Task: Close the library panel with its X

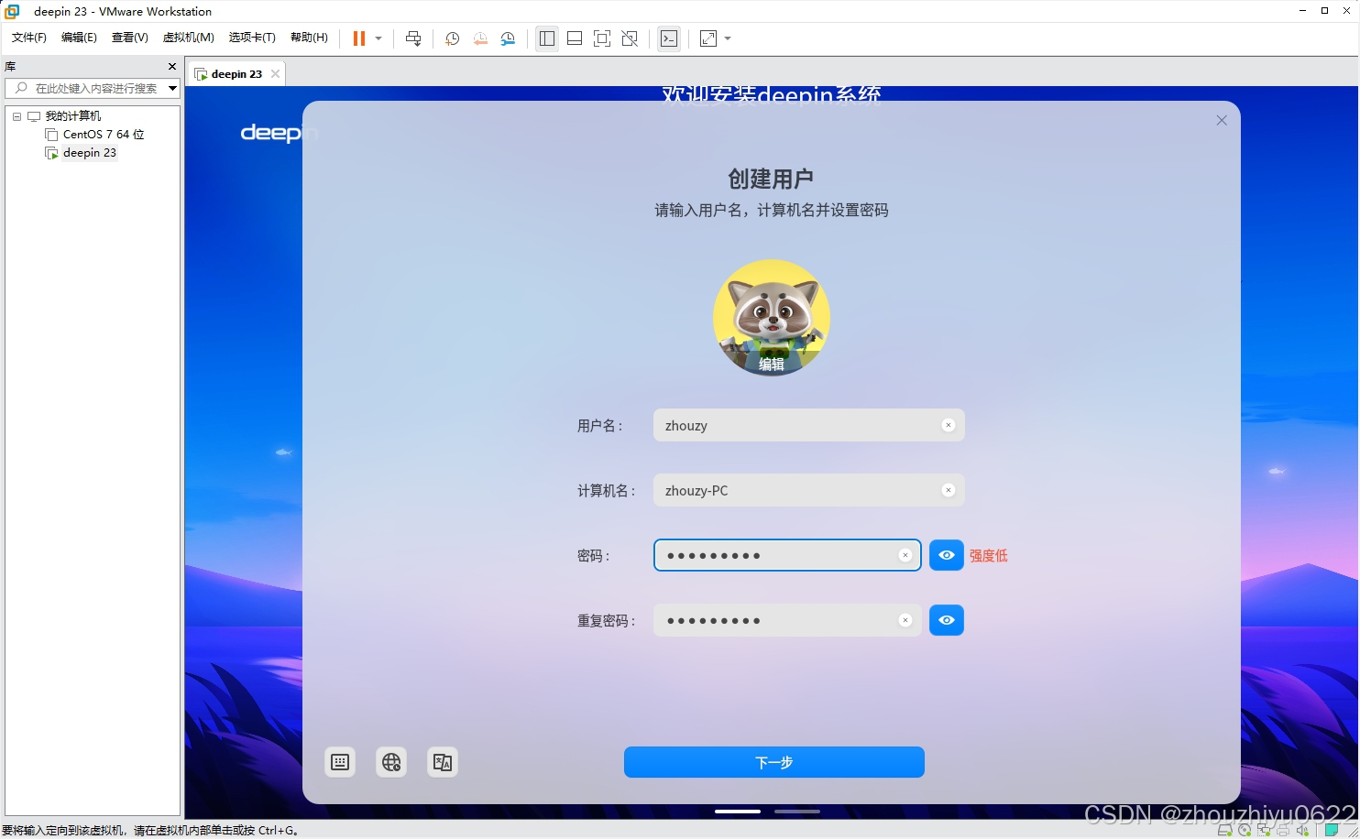Action: coord(172,66)
